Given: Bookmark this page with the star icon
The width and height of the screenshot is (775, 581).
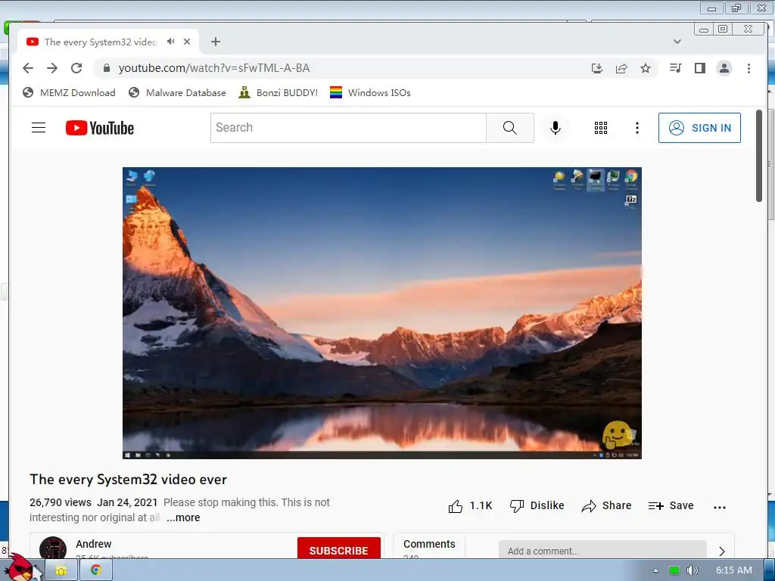Looking at the screenshot, I should (x=646, y=68).
